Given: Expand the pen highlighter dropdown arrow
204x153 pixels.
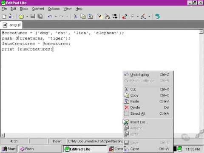Looking at the screenshot, I should [149, 17].
